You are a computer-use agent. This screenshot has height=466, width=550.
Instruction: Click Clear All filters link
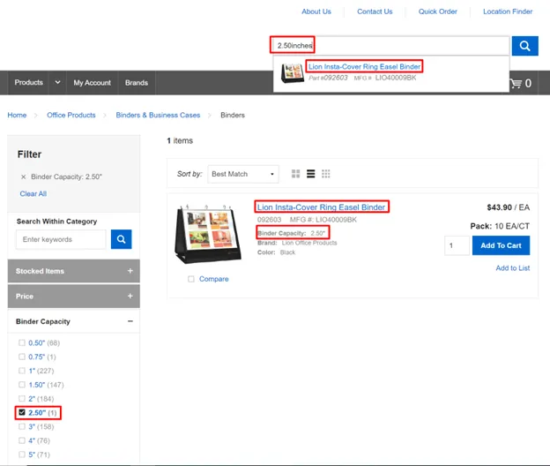click(33, 194)
